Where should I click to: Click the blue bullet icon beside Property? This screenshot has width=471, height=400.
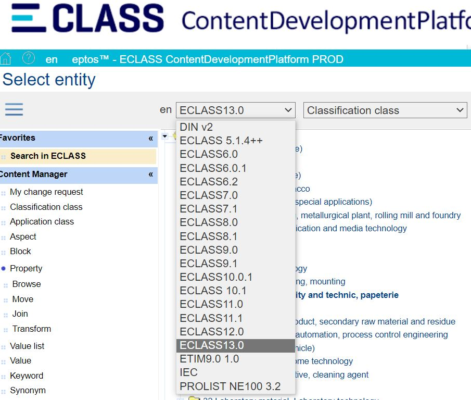[5, 268]
